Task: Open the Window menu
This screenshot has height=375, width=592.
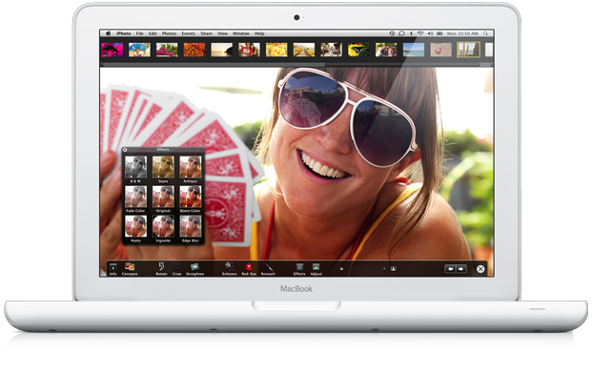Action: coord(241,33)
